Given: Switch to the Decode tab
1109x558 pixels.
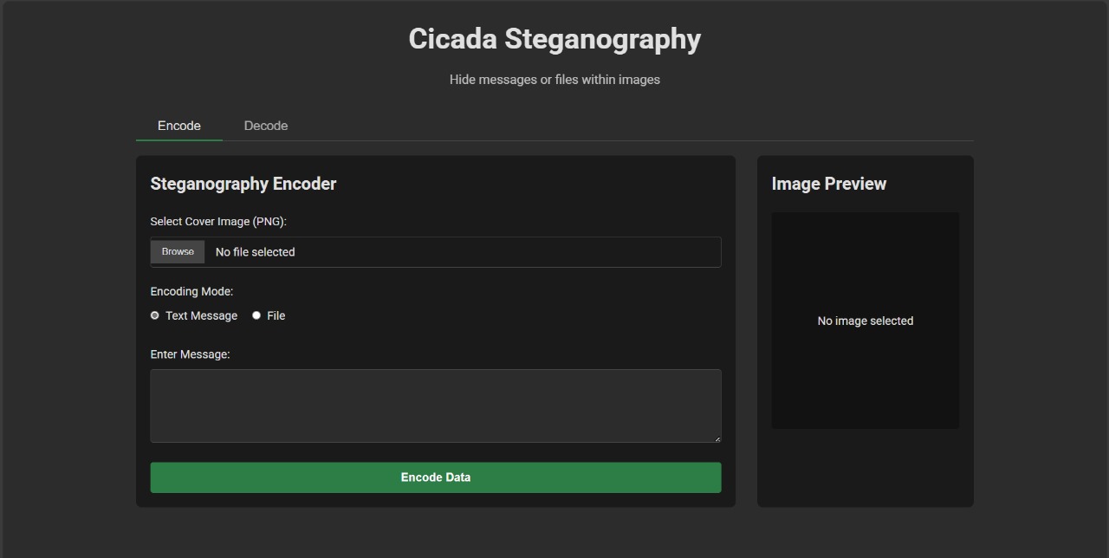Looking at the screenshot, I should point(266,126).
